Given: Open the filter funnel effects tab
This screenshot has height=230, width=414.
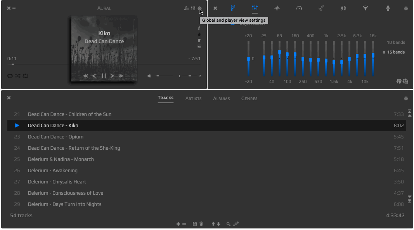Looking at the screenshot, I should [x=365, y=8].
